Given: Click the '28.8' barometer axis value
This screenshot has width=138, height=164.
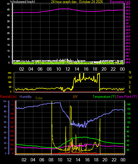Looking at the screenshot, I should (128, 62).
